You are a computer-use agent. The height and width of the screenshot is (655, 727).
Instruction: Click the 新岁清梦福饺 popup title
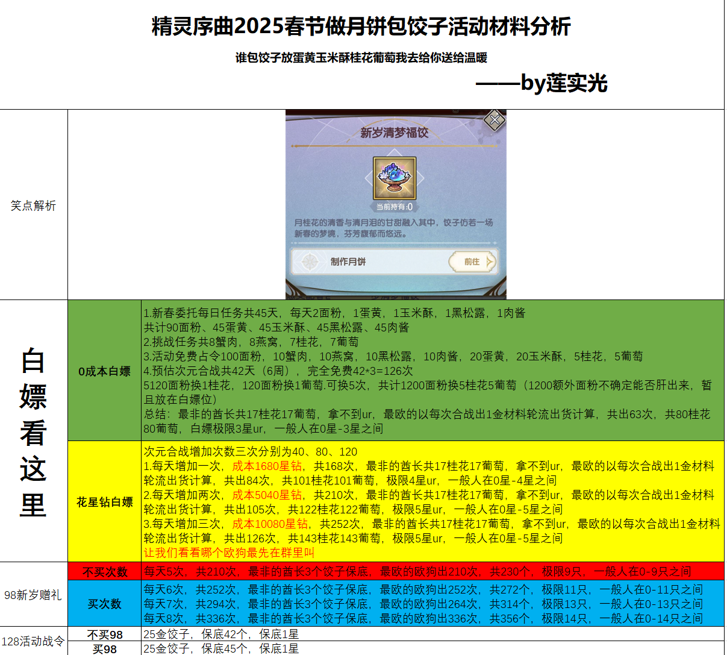395,133
